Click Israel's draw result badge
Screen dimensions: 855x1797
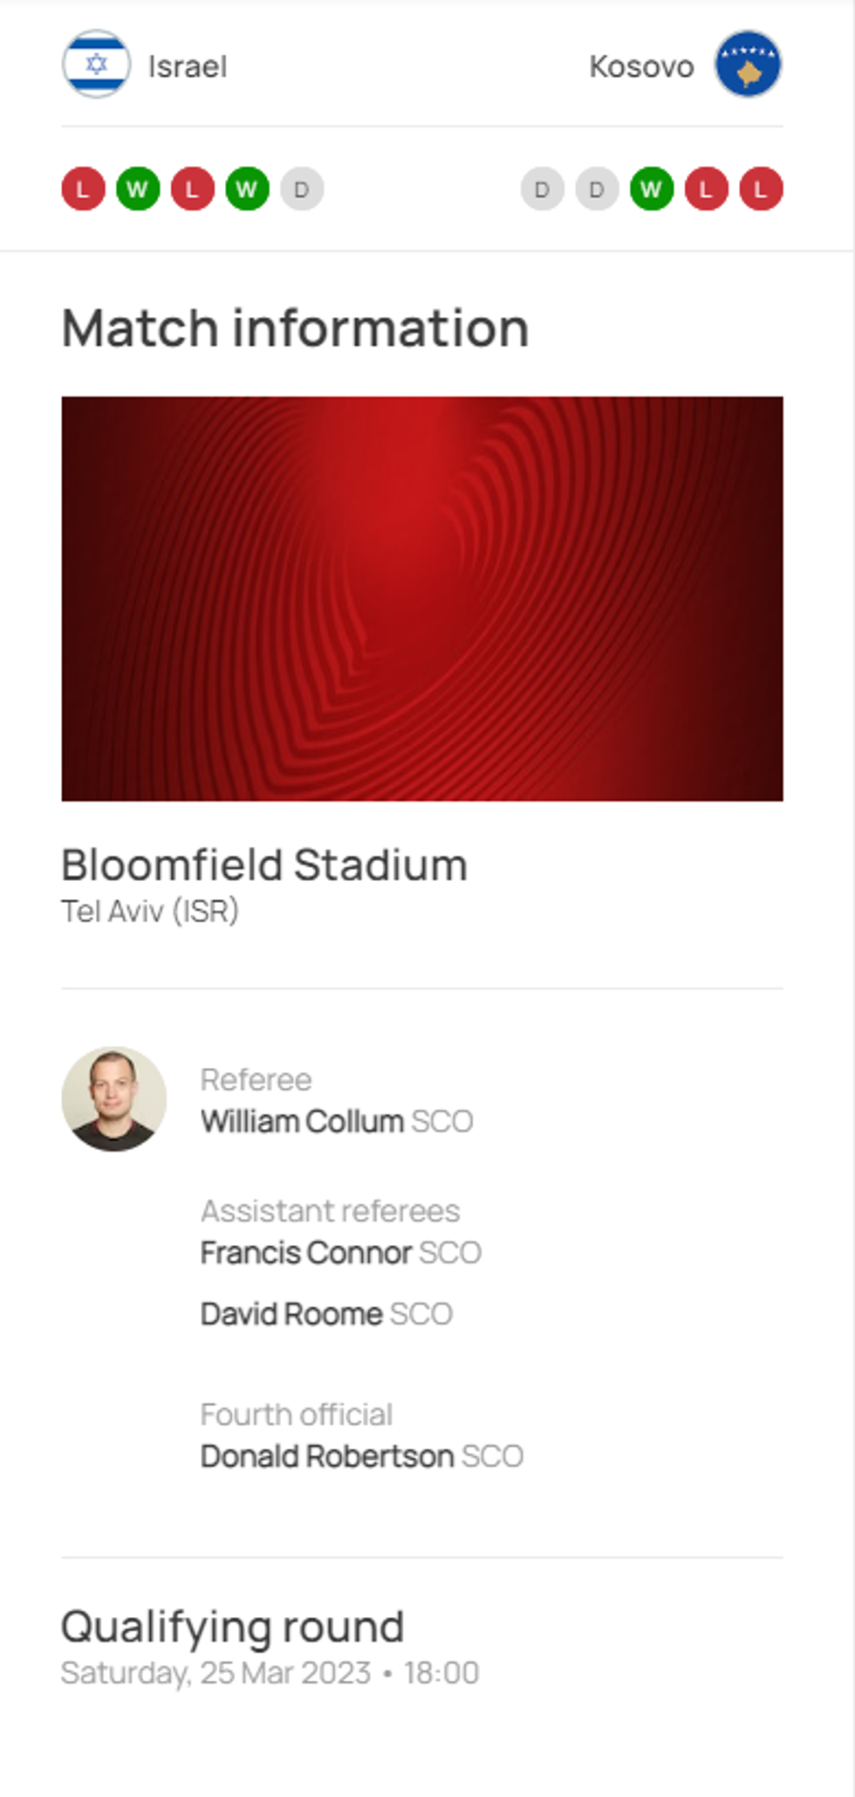coord(302,189)
